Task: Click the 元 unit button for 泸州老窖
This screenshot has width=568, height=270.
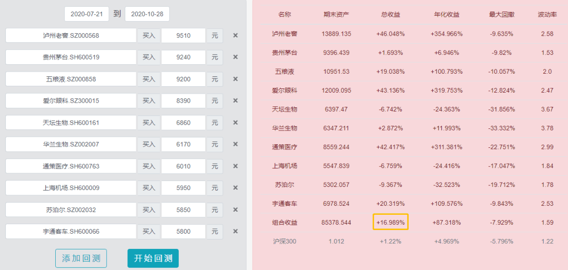Action: (215, 35)
